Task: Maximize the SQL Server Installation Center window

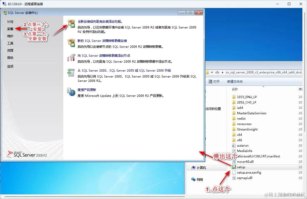Action: click(x=190, y=13)
